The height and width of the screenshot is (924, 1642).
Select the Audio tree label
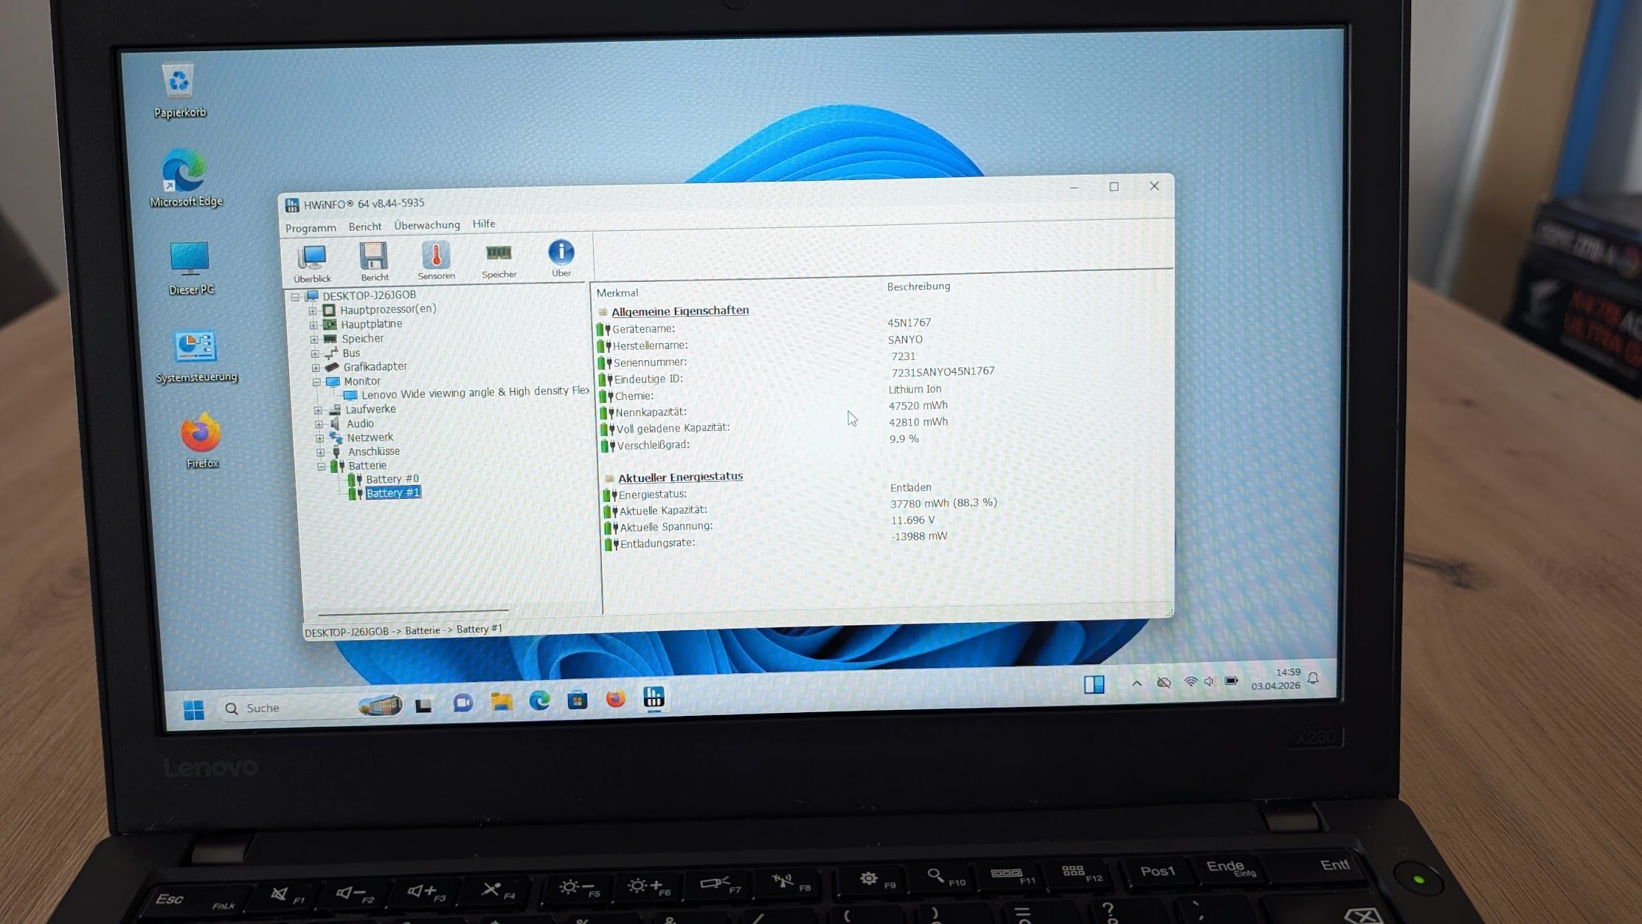pos(360,424)
